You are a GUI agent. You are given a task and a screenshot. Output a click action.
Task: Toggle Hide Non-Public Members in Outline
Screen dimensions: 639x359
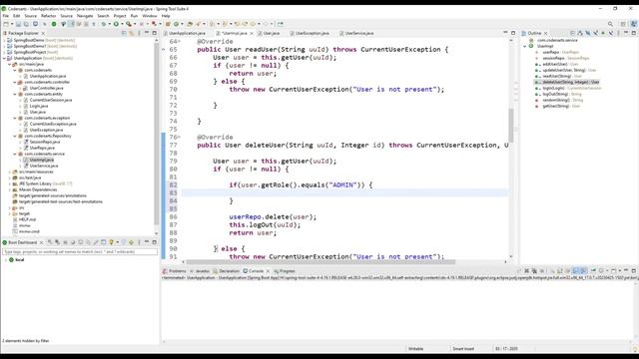[603, 33]
